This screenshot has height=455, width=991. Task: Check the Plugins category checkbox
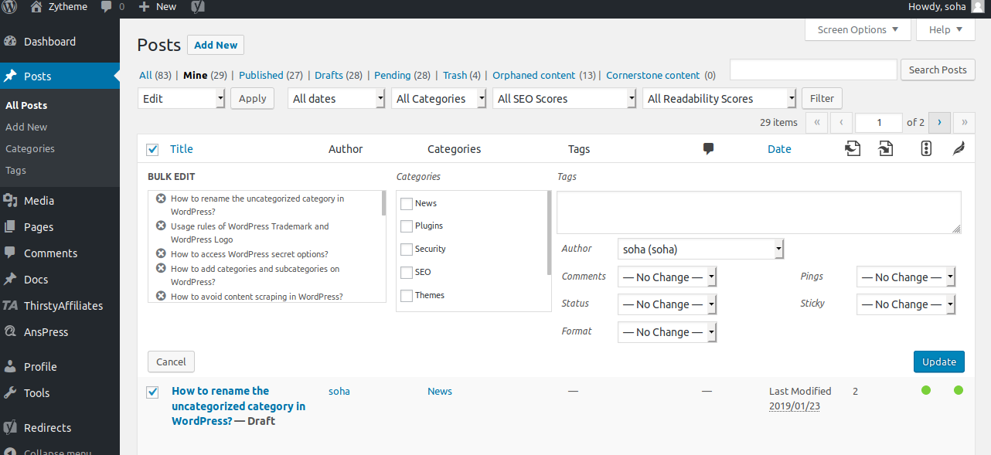click(407, 226)
